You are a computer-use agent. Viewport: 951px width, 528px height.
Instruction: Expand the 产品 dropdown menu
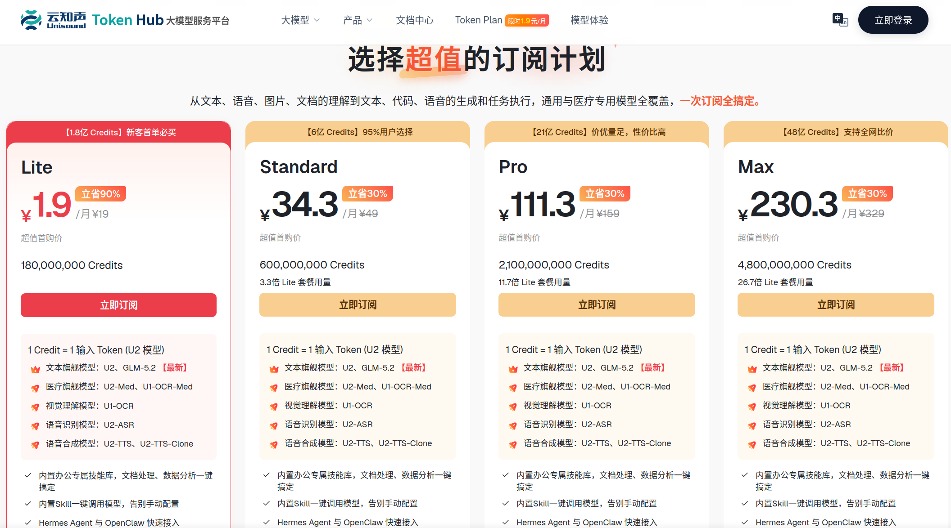[358, 20]
